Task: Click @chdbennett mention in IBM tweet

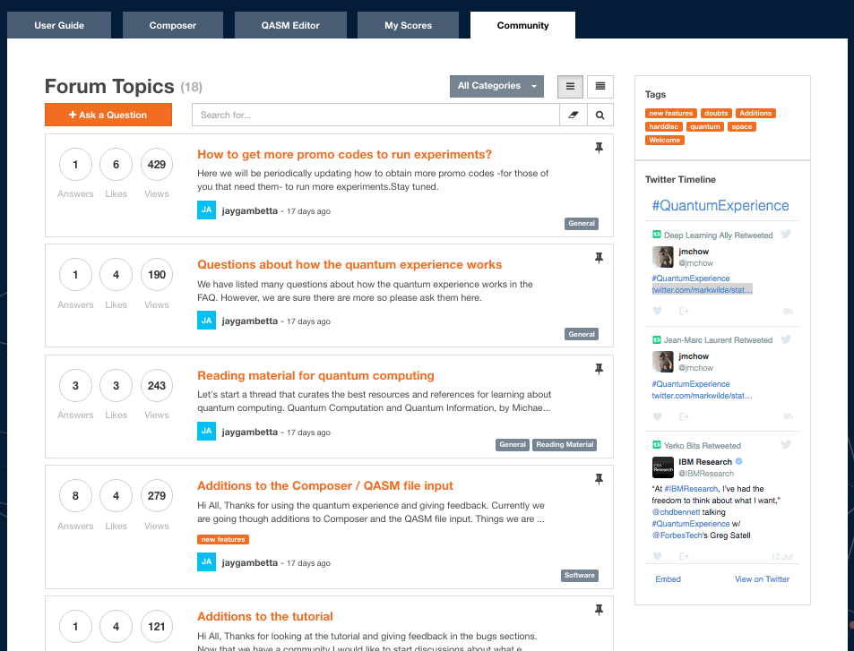Action: click(x=676, y=512)
